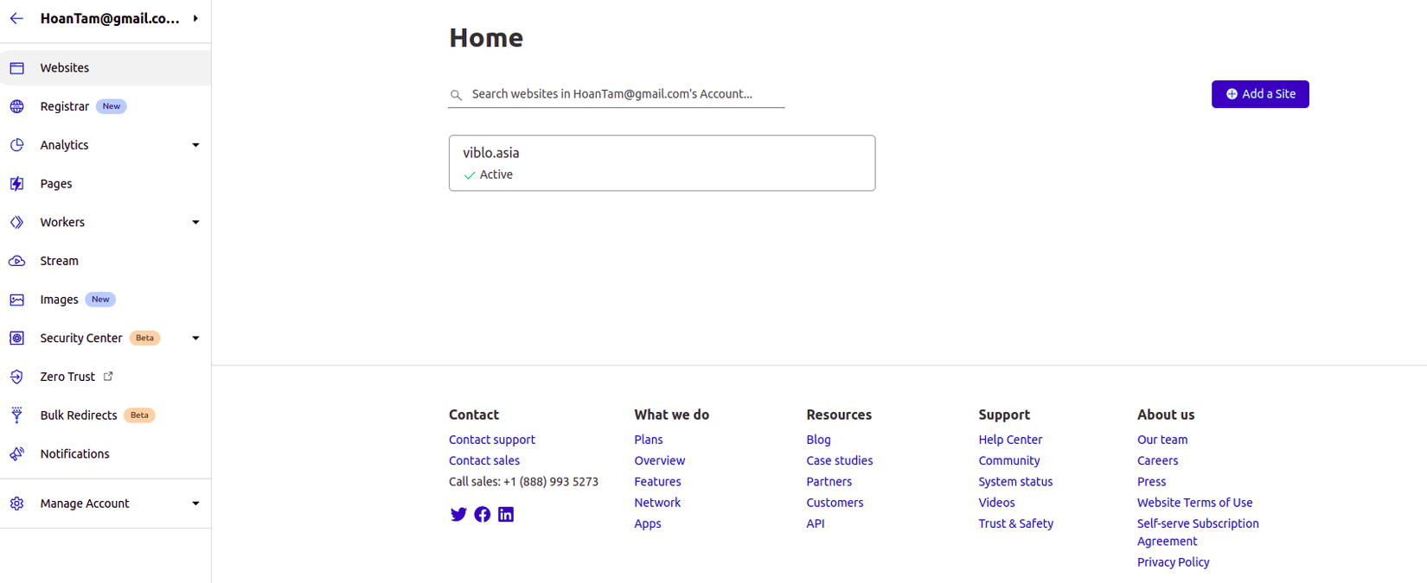The height and width of the screenshot is (583, 1427).
Task: Open the Facebook icon link
Action: click(483, 515)
